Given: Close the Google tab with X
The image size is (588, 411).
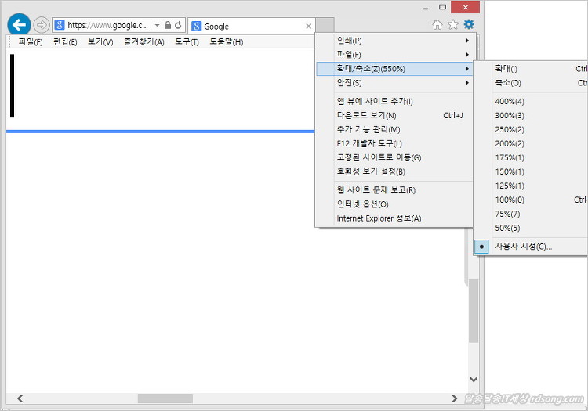Looking at the screenshot, I should (x=308, y=26).
